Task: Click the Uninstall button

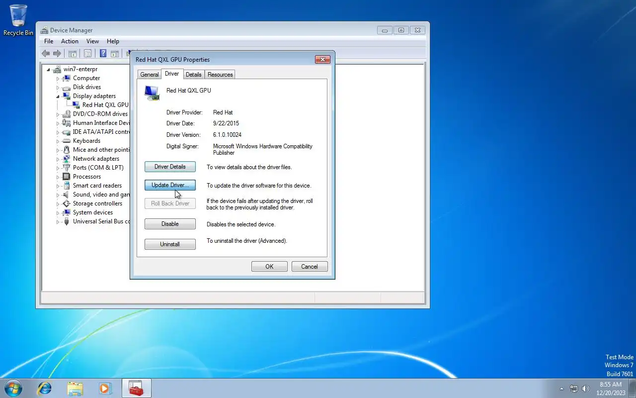Action: click(170, 244)
